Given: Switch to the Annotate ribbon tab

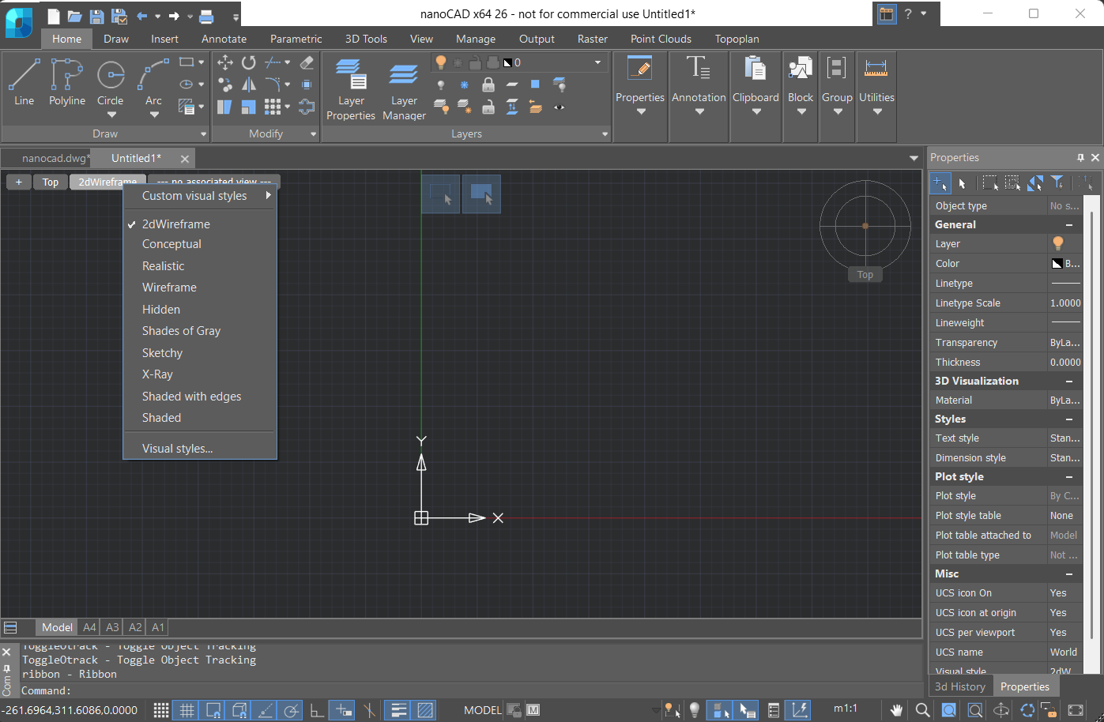Looking at the screenshot, I should click(x=224, y=39).
